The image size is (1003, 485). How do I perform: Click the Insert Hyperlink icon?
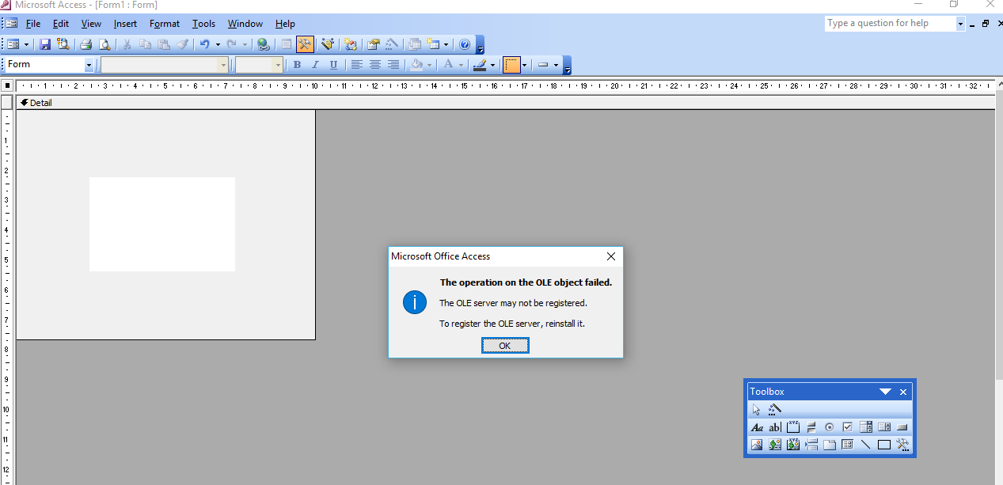(264, 44)
